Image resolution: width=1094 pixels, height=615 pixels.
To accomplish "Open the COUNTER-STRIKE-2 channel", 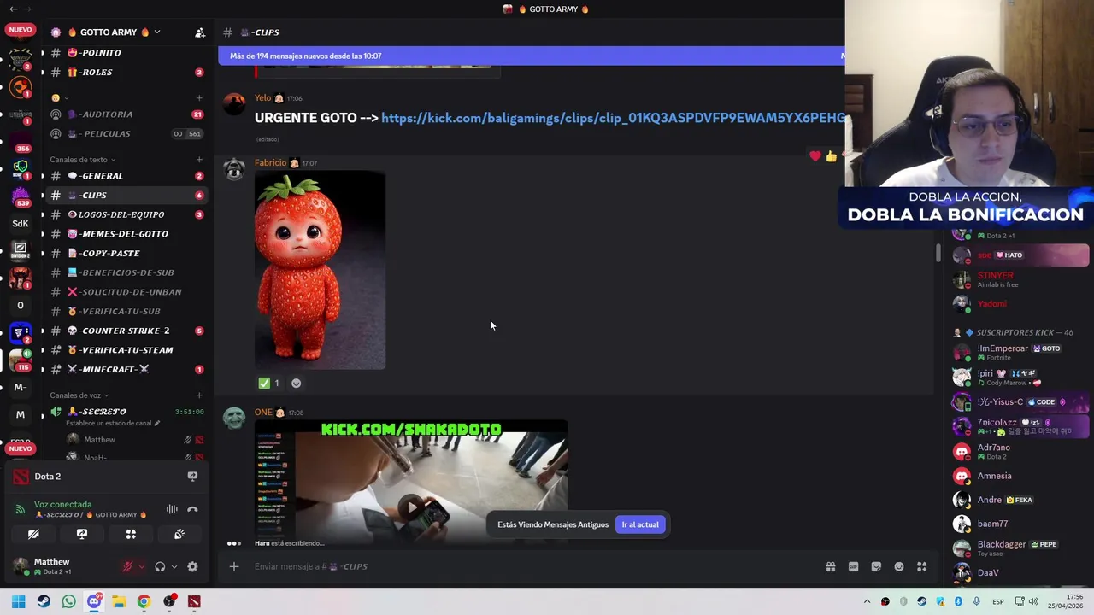I will pos(126,331).
